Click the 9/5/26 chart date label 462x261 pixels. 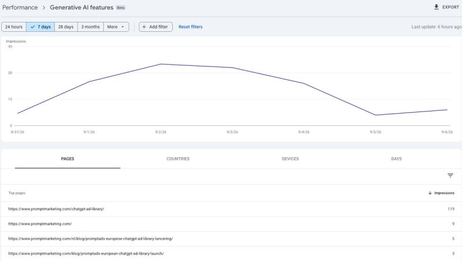375,132
